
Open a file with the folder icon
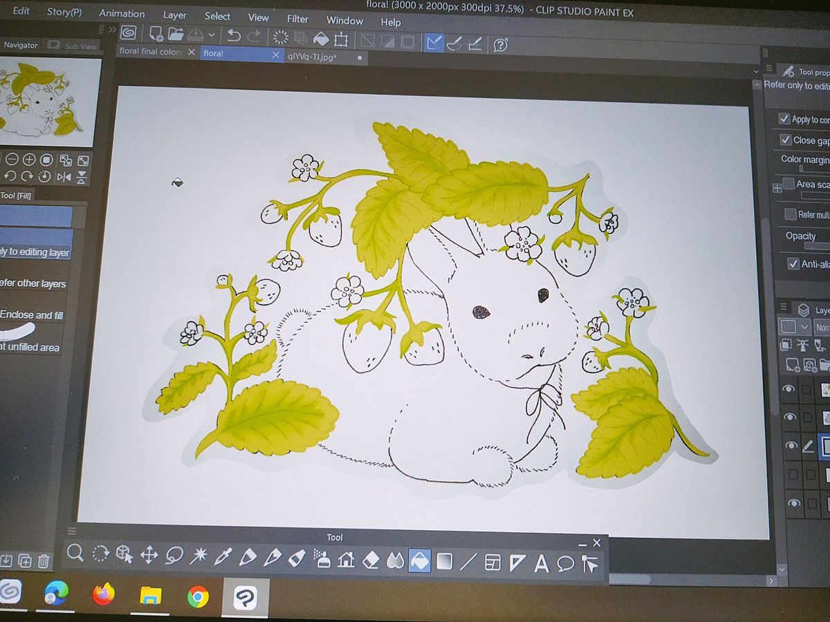176,34
